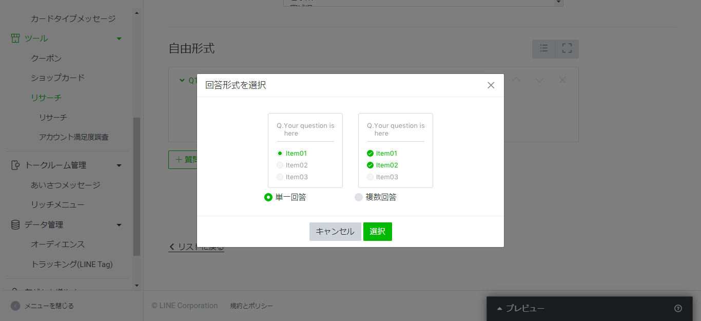Collapse the トークルーム管理 section arrow
Viewport: 701px width, 321px height.
tap(119, 165)
